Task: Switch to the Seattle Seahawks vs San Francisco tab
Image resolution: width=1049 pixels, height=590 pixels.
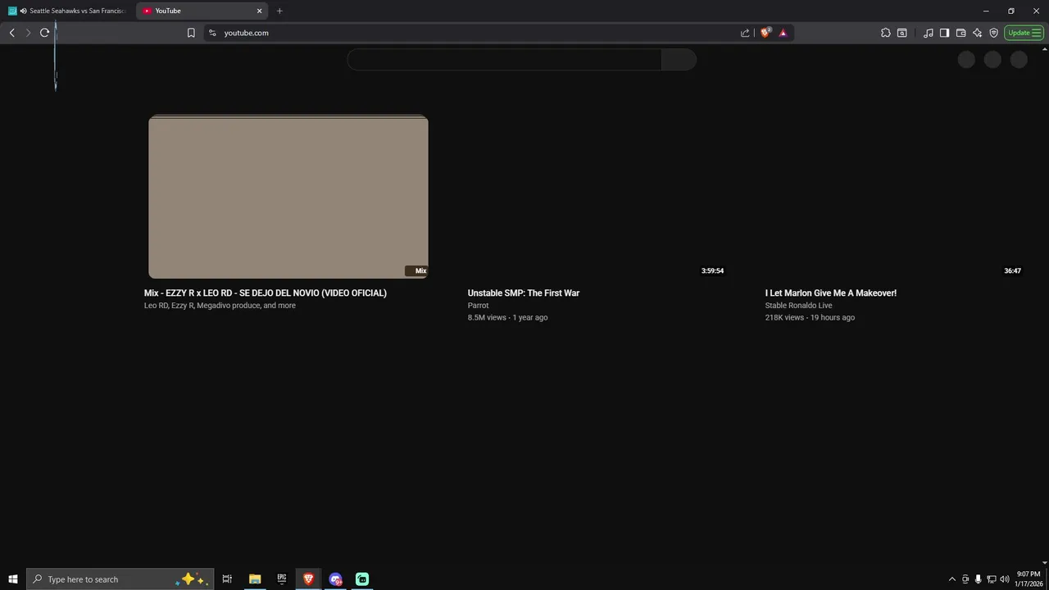Action: 68,11
